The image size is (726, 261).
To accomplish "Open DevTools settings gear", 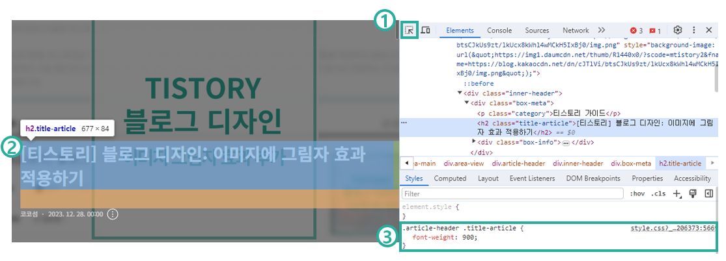I will tap(677, 30).
